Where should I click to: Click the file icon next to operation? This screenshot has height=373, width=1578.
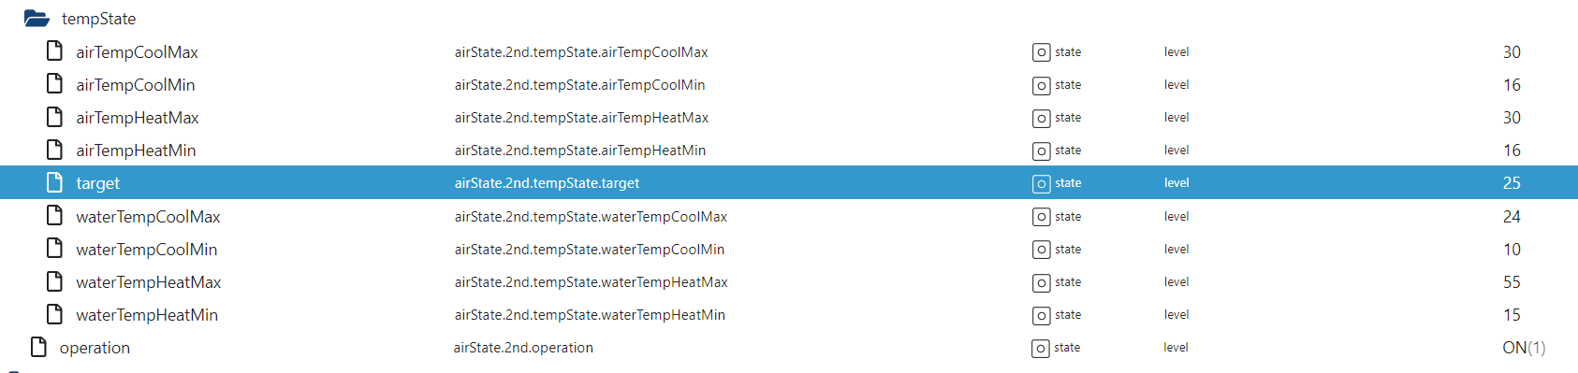click(x=38, y=347)
